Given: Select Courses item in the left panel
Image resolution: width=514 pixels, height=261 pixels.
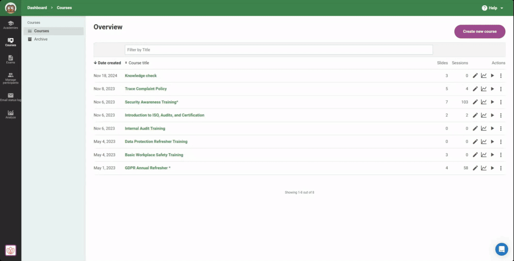Looking at the screenshot, I should point(41,31).
